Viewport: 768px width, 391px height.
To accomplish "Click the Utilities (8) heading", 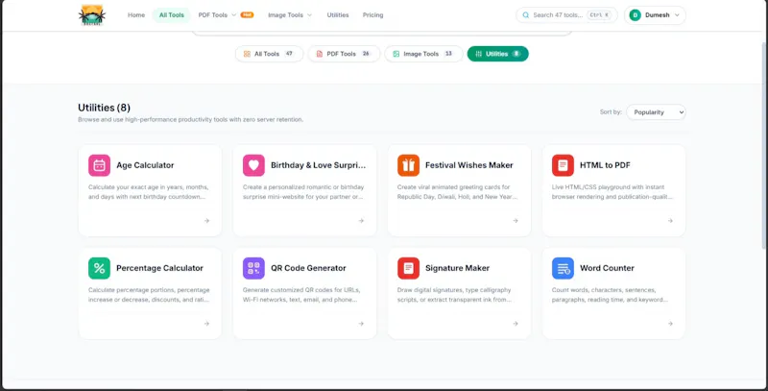I will pyautogui.click(x=105, y=108).
